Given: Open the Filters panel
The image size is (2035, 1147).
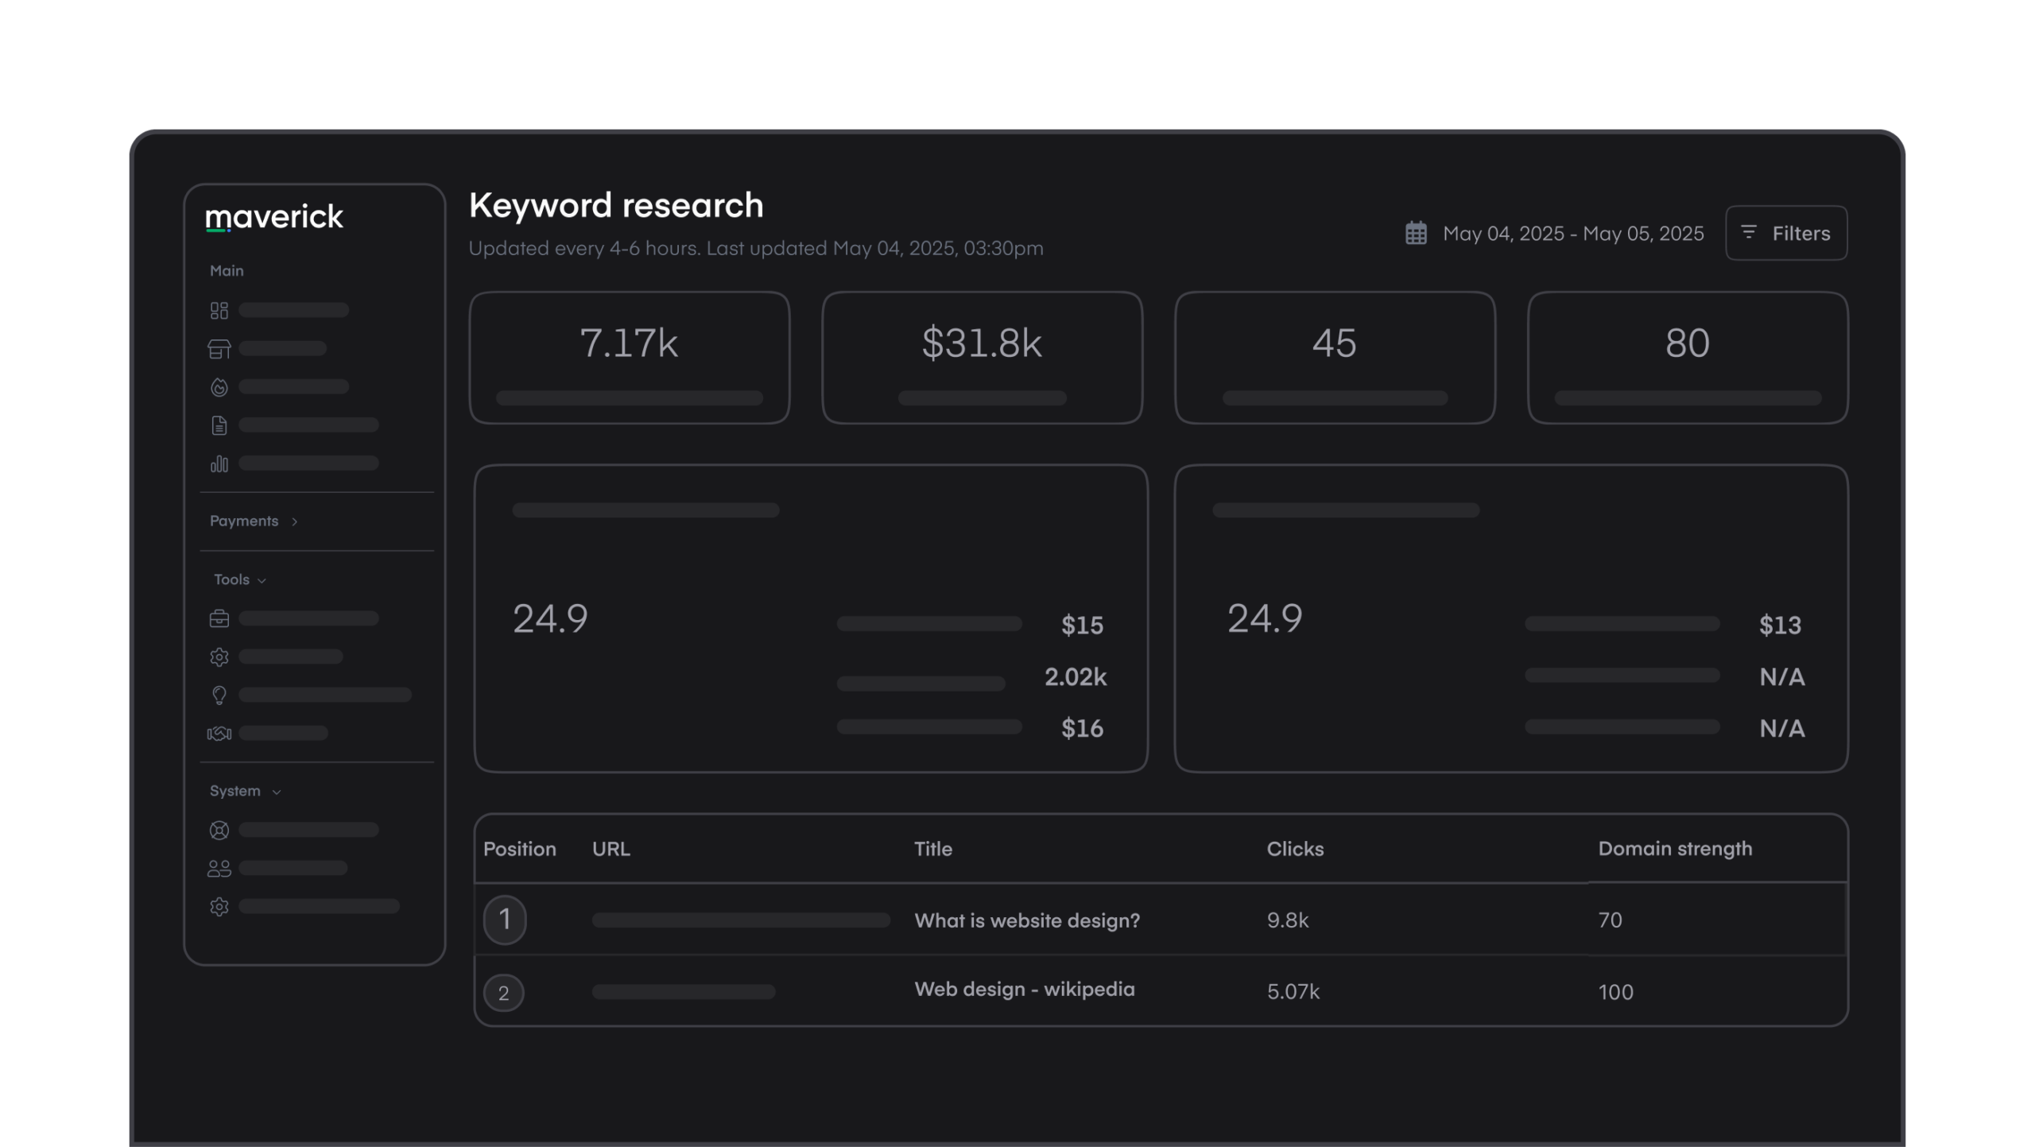Looking at the screenshot, I should click(x=1786, y=233).
